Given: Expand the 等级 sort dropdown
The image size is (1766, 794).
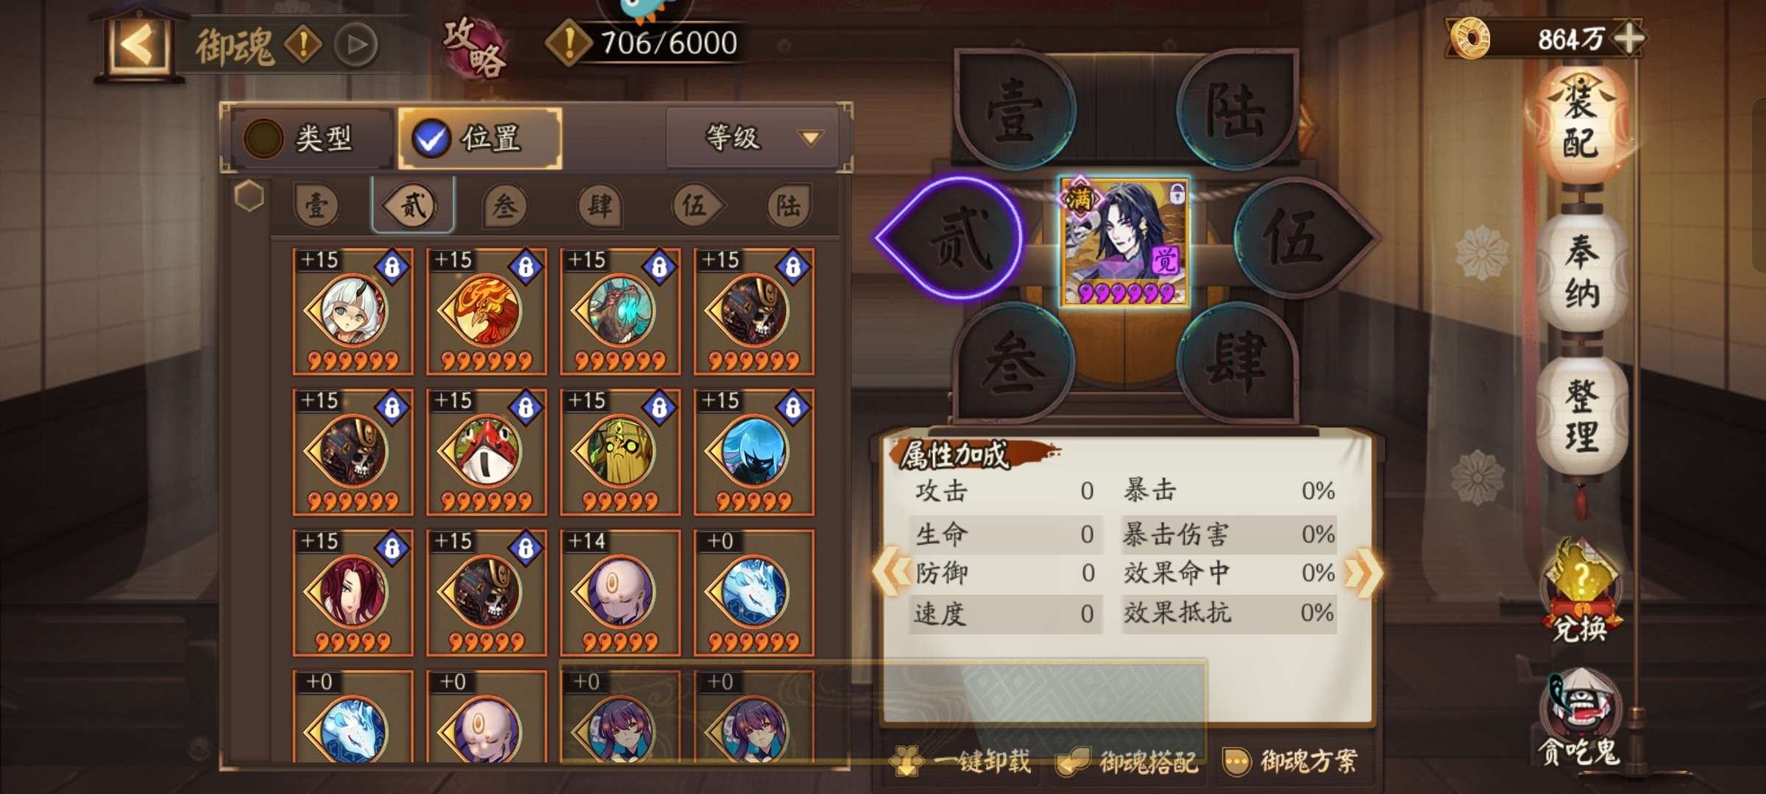Looking at the screenshot, I should pyautogui.click(x=753, y=137).
